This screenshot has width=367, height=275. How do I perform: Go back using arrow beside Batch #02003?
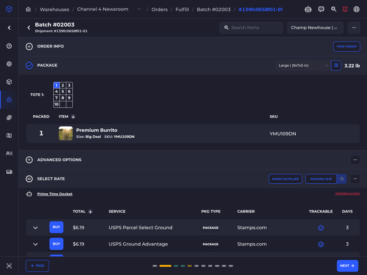(29, 27)
